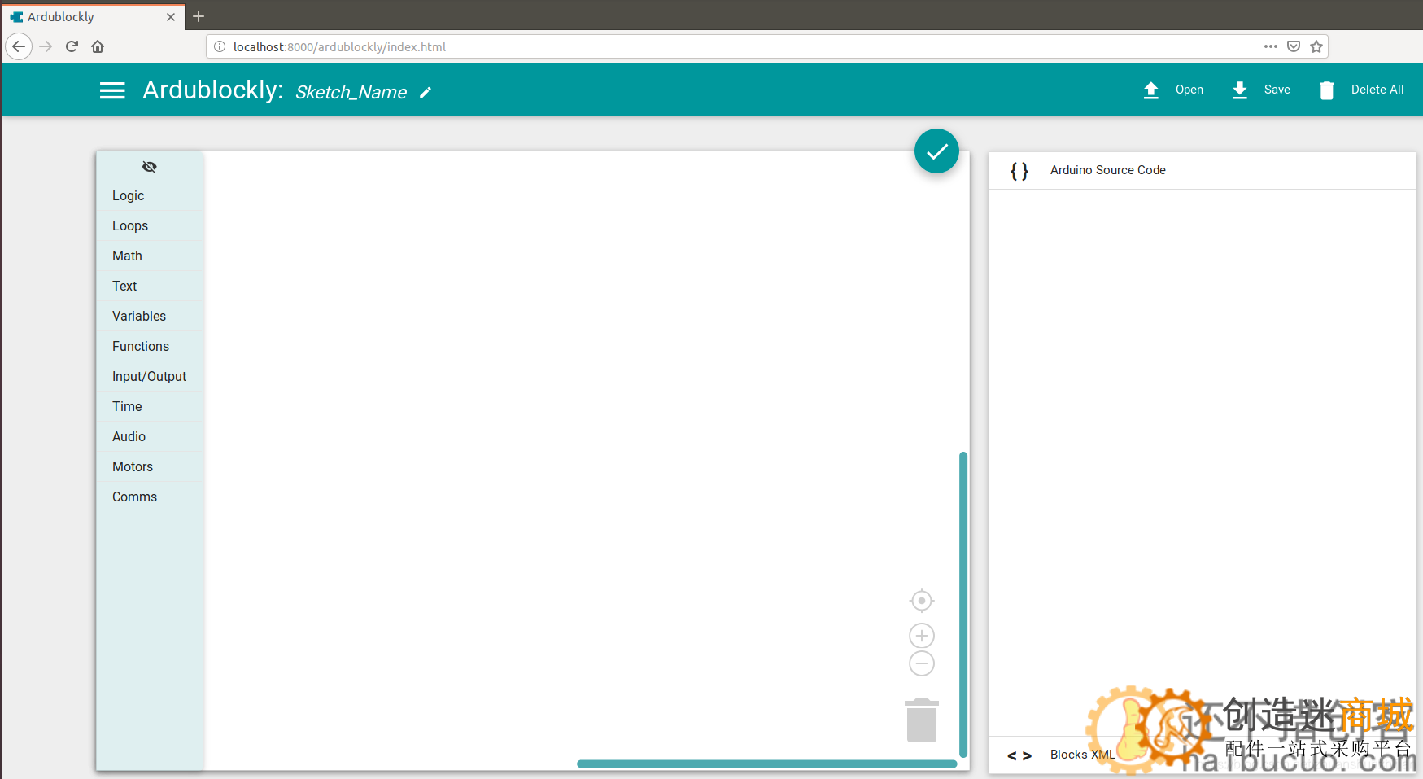Open the Time block category
Image resolution: width=1423 pixels, height=779 pixels.
[x=150, y=406]
